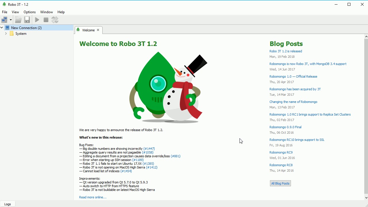Click the date Thu, 14 Apr 2016
Viewport: 368px width, 207px height.
coord(281,170)
